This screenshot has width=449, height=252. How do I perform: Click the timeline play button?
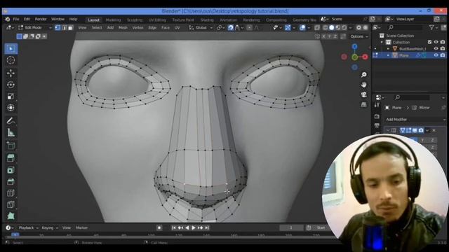click(194, 227)
